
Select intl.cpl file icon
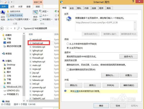[x=31, y=84]
